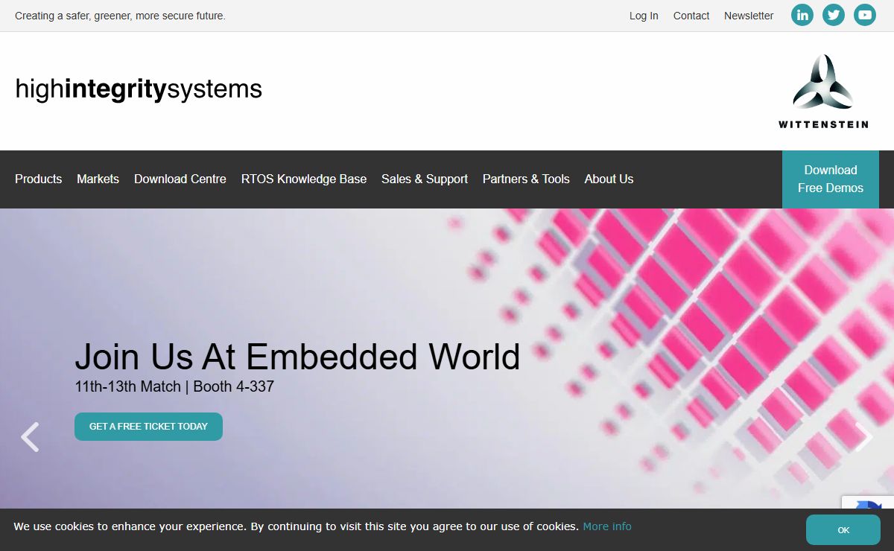Open the Products menu
This screenshot has height=551, width=894.
(x=39, y=179)
